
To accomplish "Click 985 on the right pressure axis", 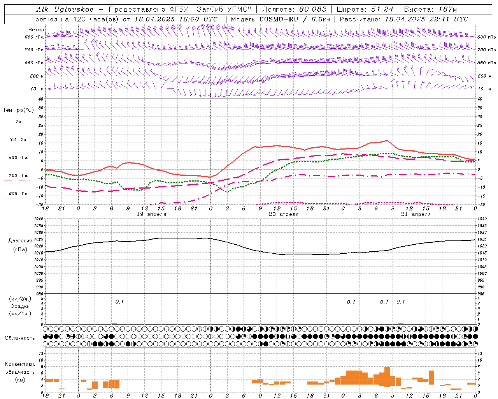I will click(x=482, y=294).
